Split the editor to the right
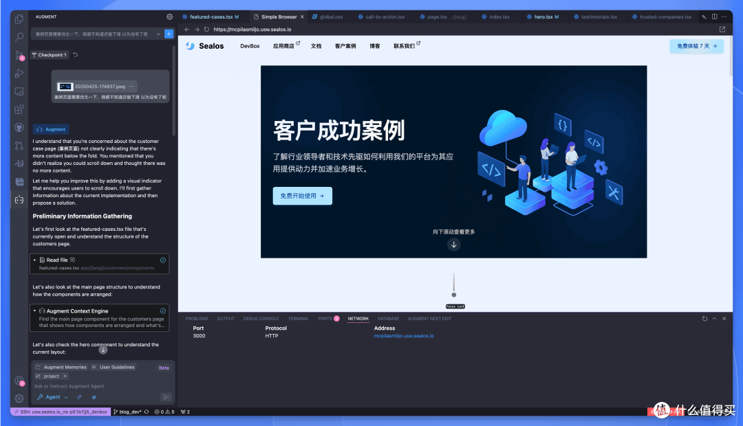Image resolution: width=743 pixels, height=426 pixels. 714,16
